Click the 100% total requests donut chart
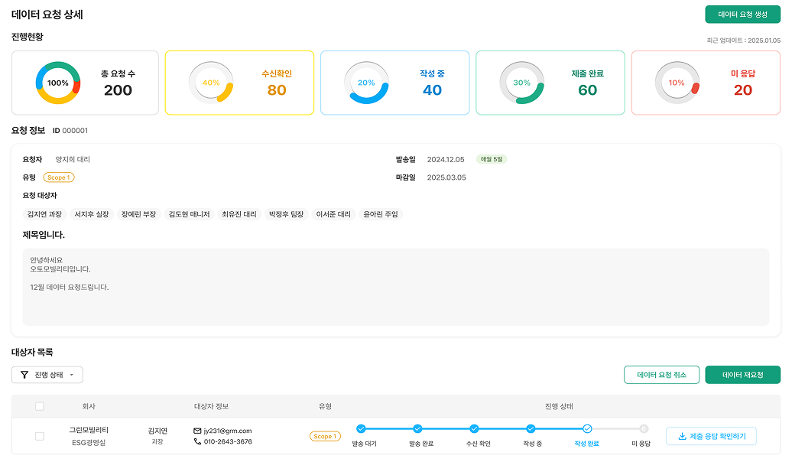 click(58, 83)
